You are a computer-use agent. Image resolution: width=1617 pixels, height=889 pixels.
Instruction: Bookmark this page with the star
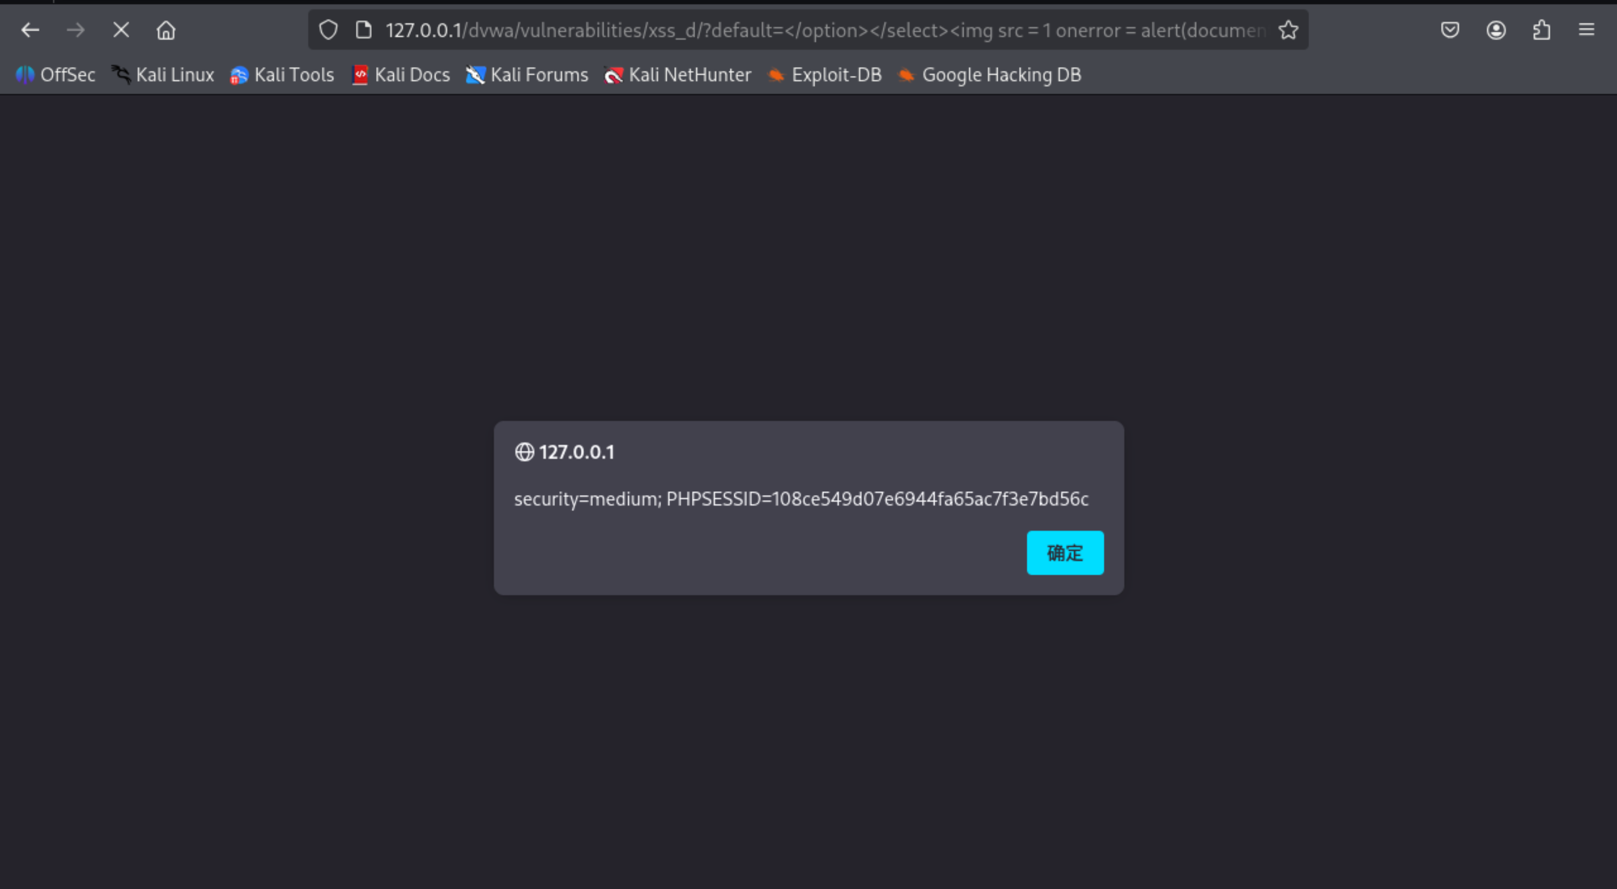click(1288, 30)
